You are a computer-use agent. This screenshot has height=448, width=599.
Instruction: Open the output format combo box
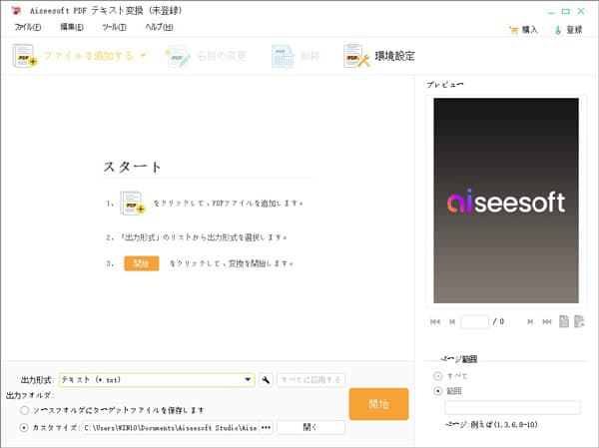tap(157, 379)
